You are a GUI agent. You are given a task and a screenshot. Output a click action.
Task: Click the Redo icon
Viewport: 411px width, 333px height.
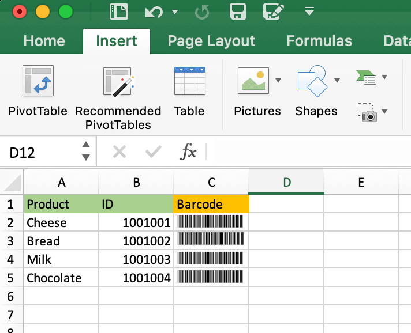point(202,12)
